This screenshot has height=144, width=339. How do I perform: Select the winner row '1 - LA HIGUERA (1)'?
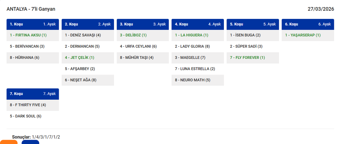[x=198, y=35]
